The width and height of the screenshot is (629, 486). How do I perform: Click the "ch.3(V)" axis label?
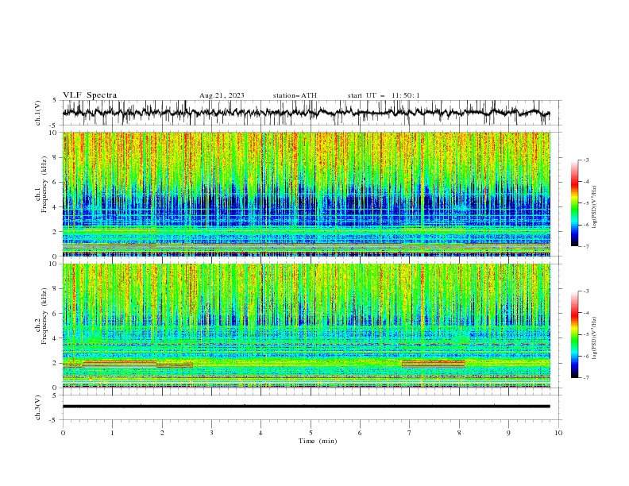pos(38,407)
